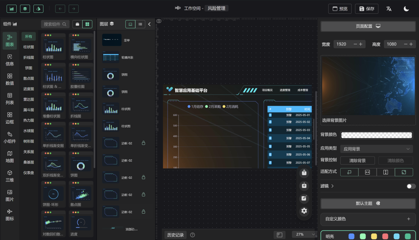
Task: Select the 小组件 category in sidebar
Action: pyautogui.click(x=10, y=138)
